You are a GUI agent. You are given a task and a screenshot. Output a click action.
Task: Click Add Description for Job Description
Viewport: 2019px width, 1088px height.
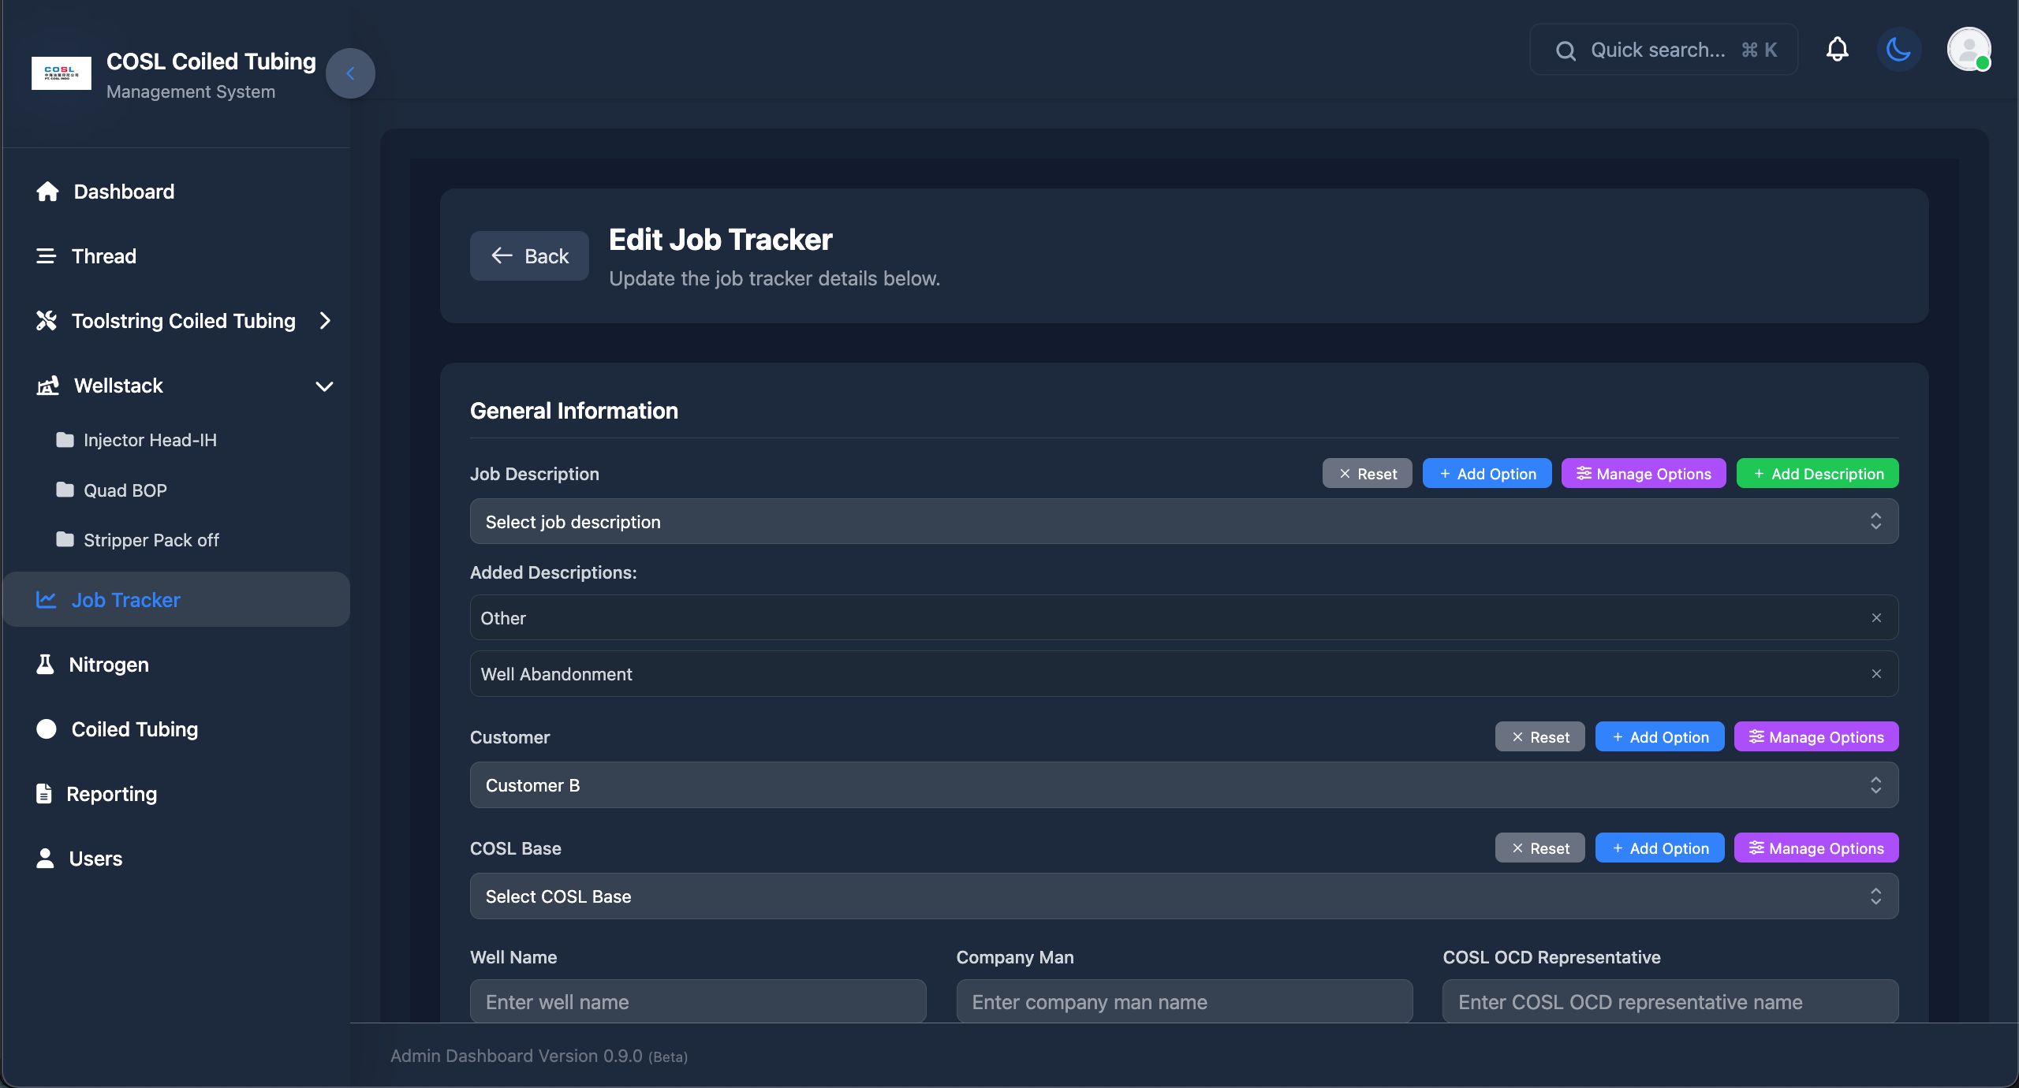point(1816,473)
